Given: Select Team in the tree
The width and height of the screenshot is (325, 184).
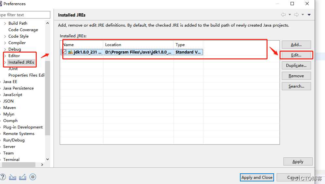Looking at the screenshot, I should [x=8, y=153].
